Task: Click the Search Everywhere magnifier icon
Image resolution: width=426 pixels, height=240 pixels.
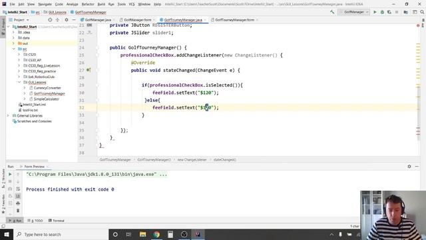Action: pos(422,12)
